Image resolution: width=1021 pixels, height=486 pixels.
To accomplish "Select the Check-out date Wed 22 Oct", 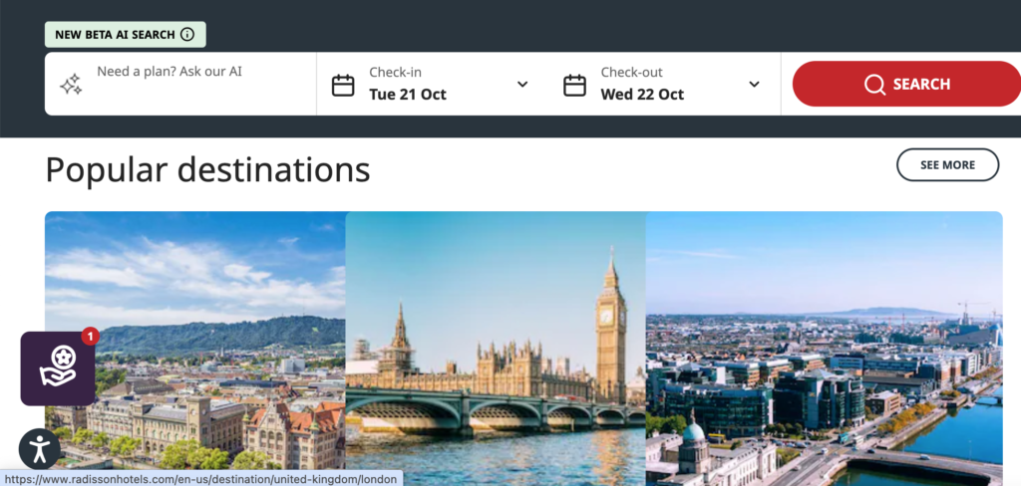I will pyautogui.click(x=642, y=95).
